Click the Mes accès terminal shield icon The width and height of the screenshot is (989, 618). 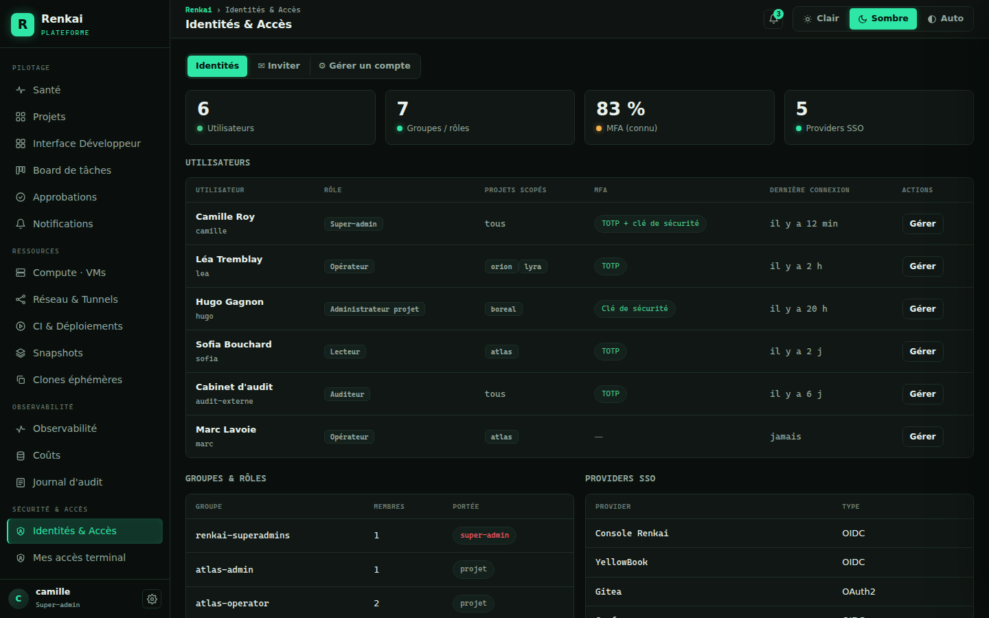point(21,558)
